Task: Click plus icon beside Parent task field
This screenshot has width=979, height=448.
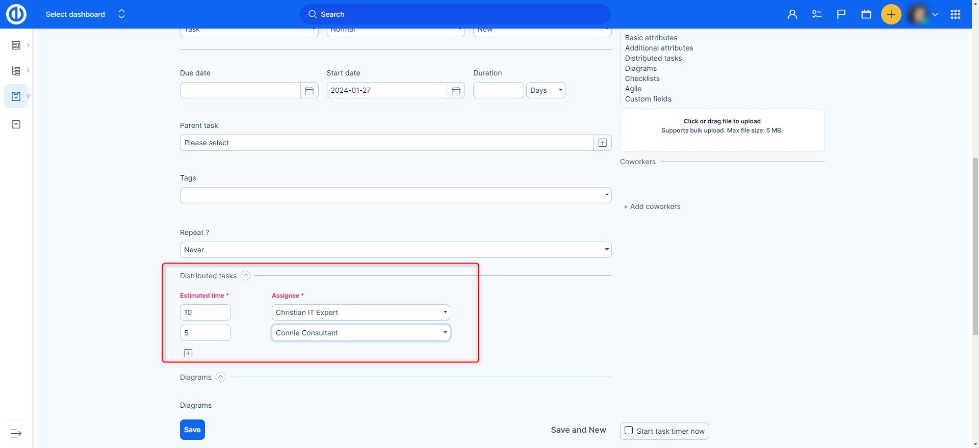Action: [602, 143]
